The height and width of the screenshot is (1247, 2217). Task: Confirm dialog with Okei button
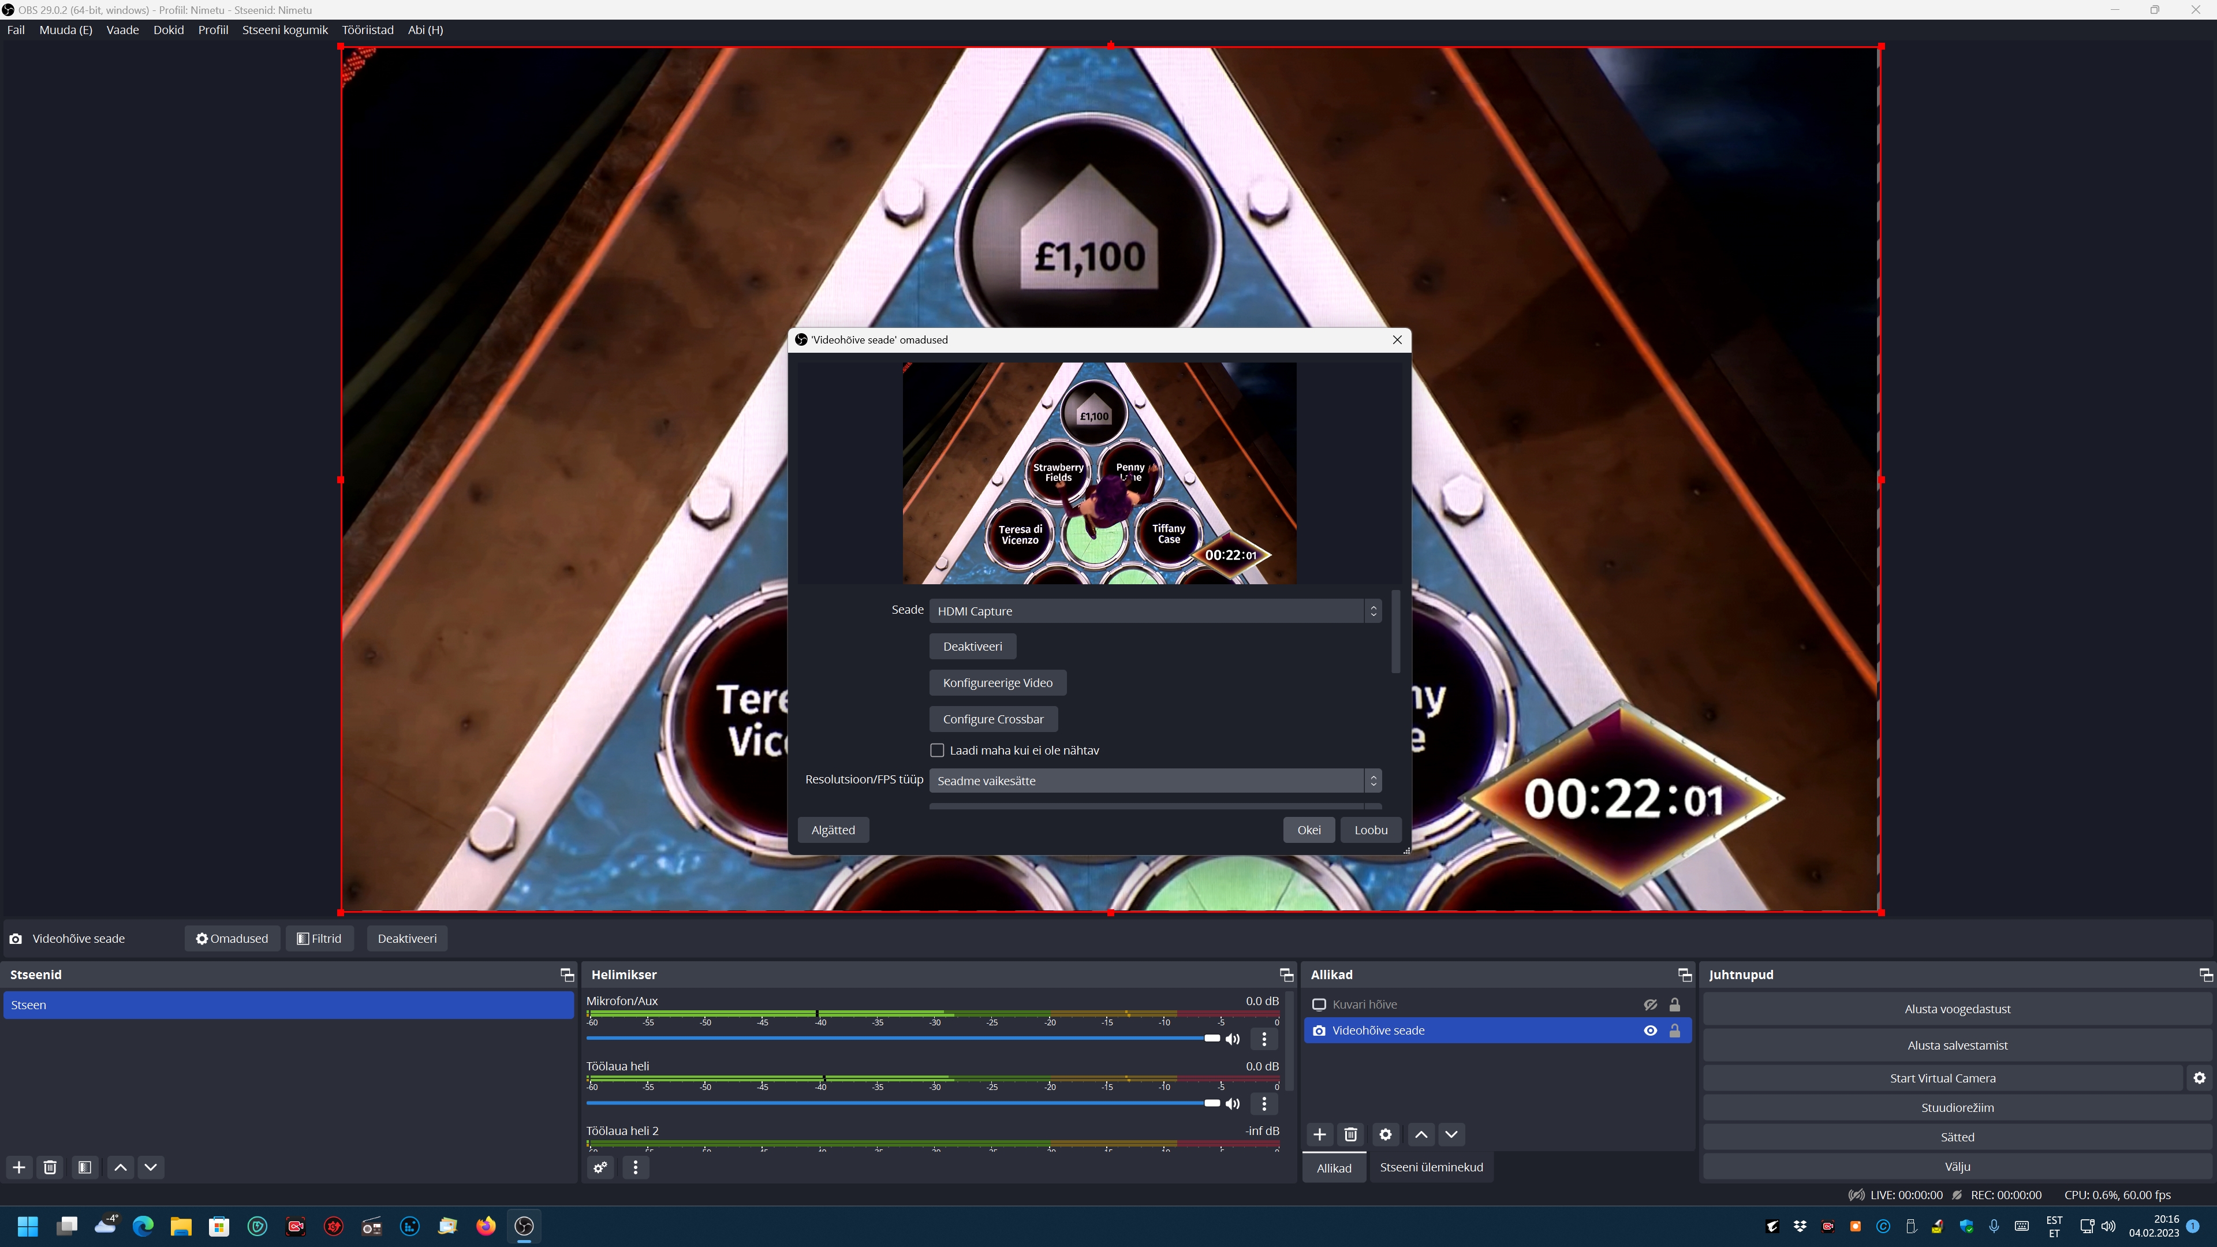pyautogui.click(x=1309, y=830)
